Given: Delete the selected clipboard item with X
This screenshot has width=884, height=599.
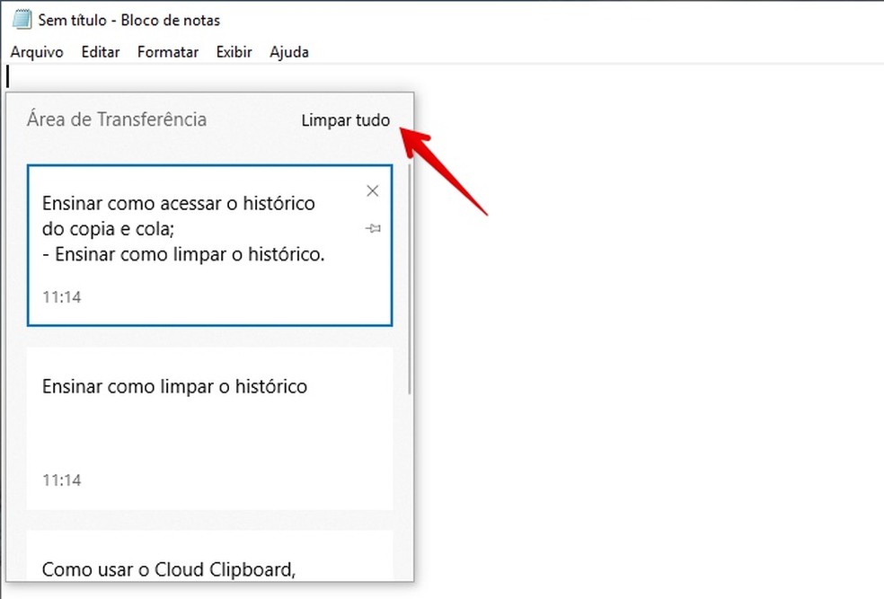Looking at the screenshot, I should 372,191.
